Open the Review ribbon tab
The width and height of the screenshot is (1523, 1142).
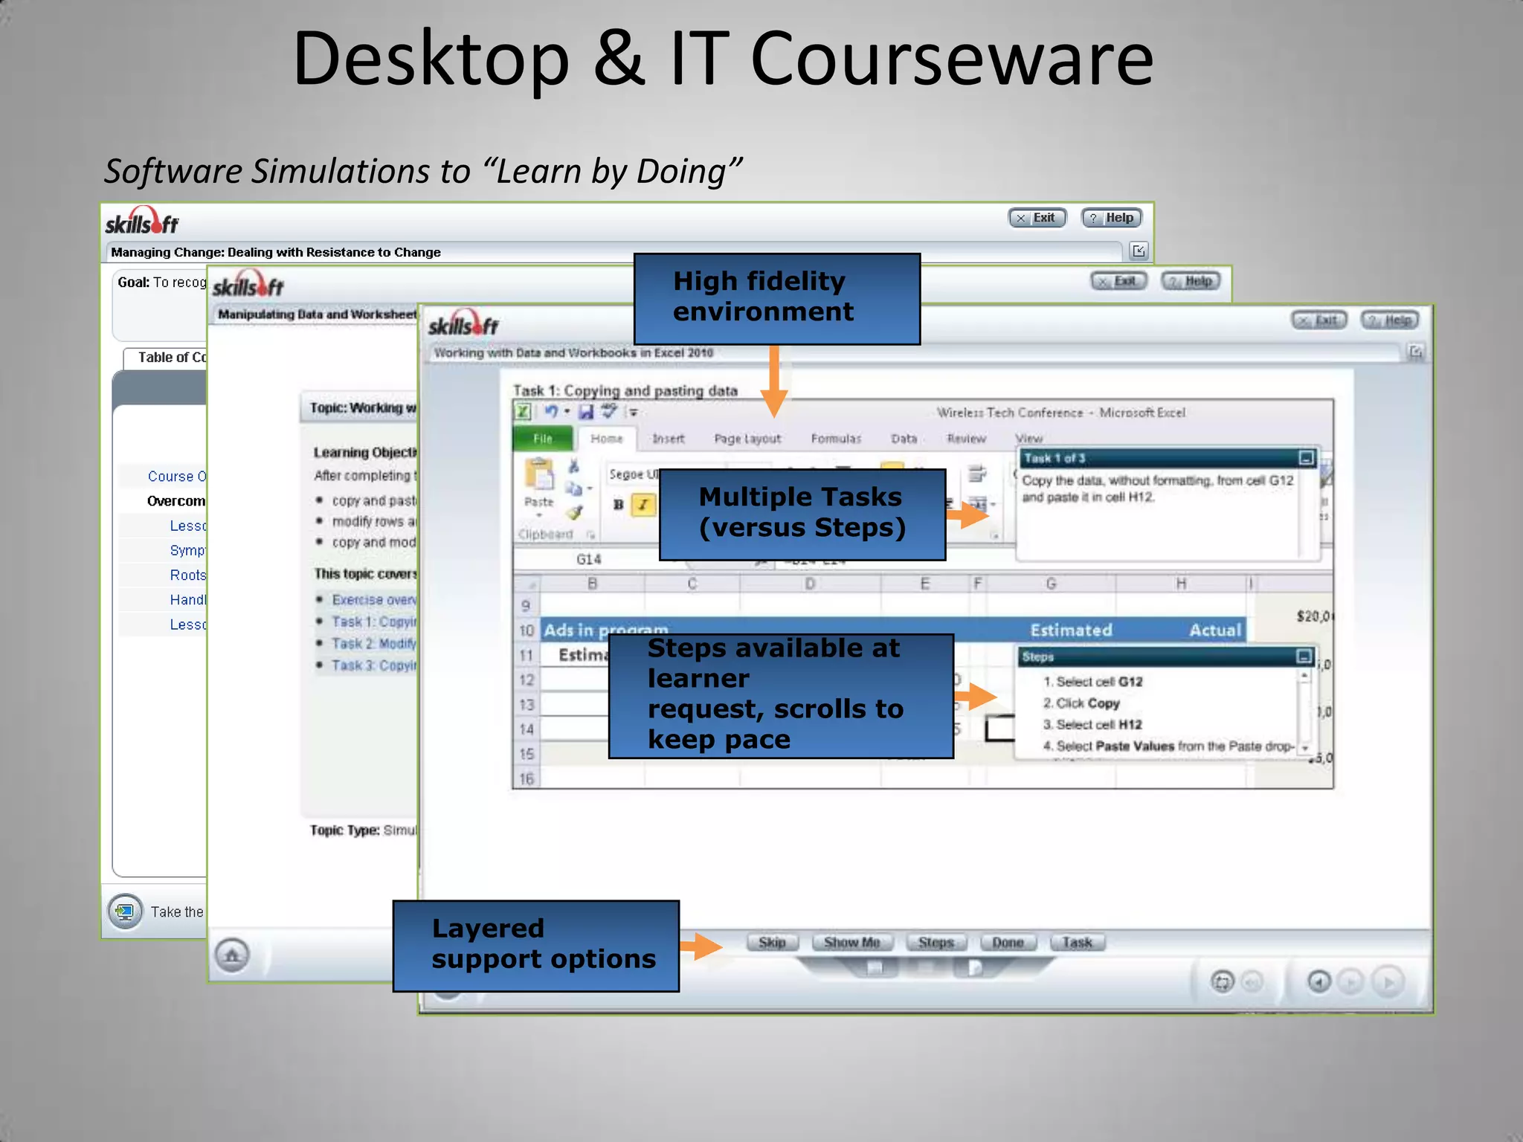tap(966, 439)
